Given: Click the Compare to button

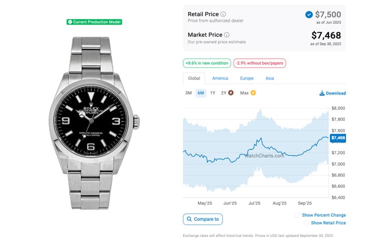Looking at the screenshot, I should [x=203, y=219].
